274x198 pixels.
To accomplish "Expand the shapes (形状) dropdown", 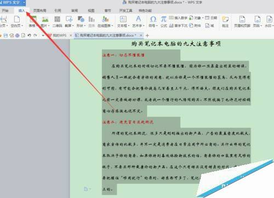I will click(x=85, y=26).
